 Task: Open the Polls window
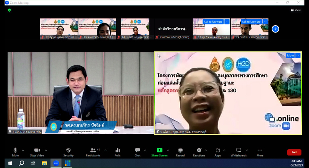click(x=118, y=152)
